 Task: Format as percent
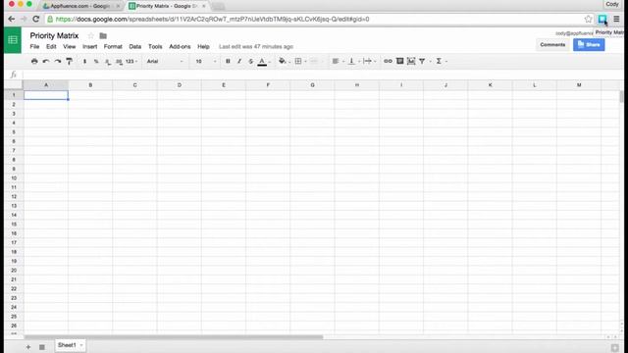96,61
